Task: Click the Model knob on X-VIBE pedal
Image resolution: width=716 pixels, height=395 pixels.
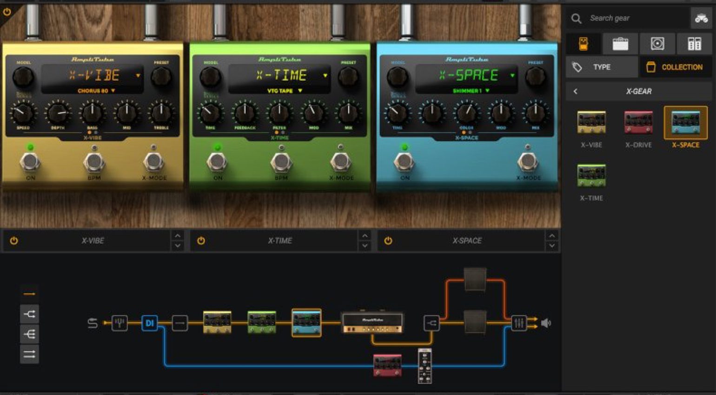Action: (23, 77)
